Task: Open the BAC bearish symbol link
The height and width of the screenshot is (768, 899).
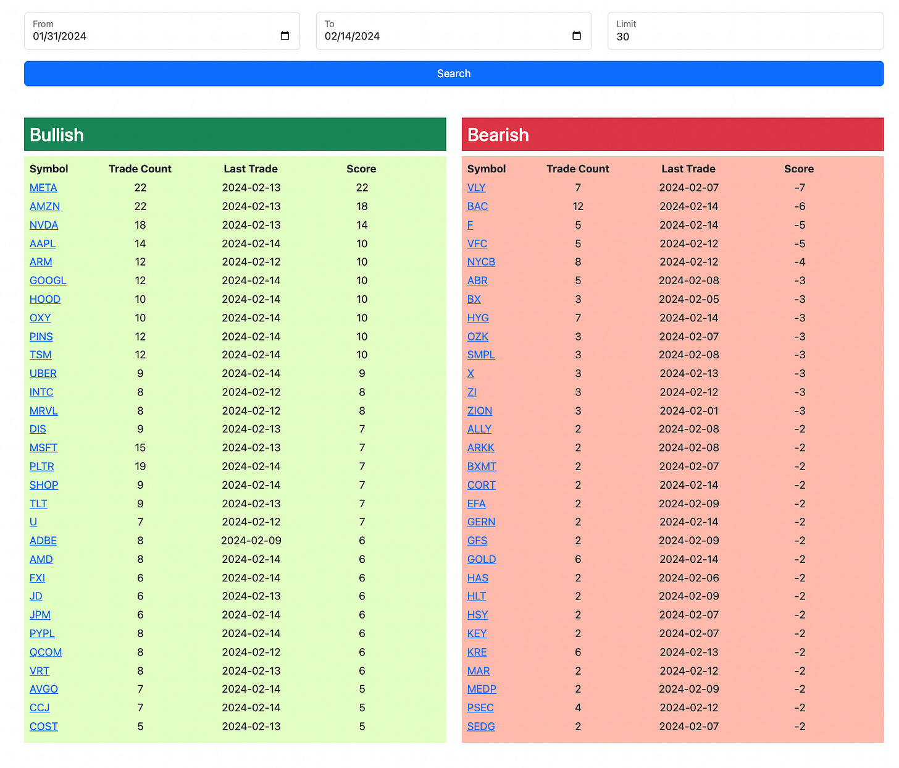Action: (x=477, y=206)
